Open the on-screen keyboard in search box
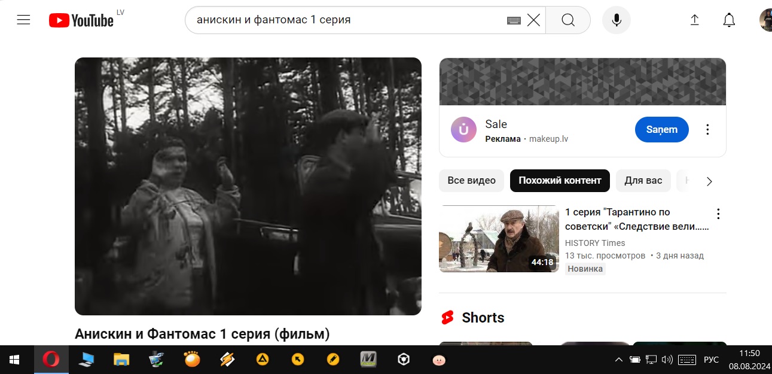 [x=514, y=20]
